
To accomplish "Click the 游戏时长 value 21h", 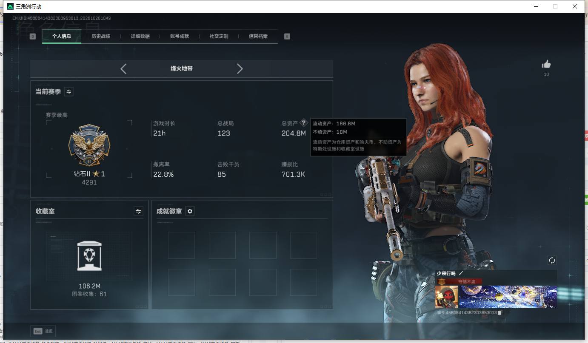I will click(160, 133).
